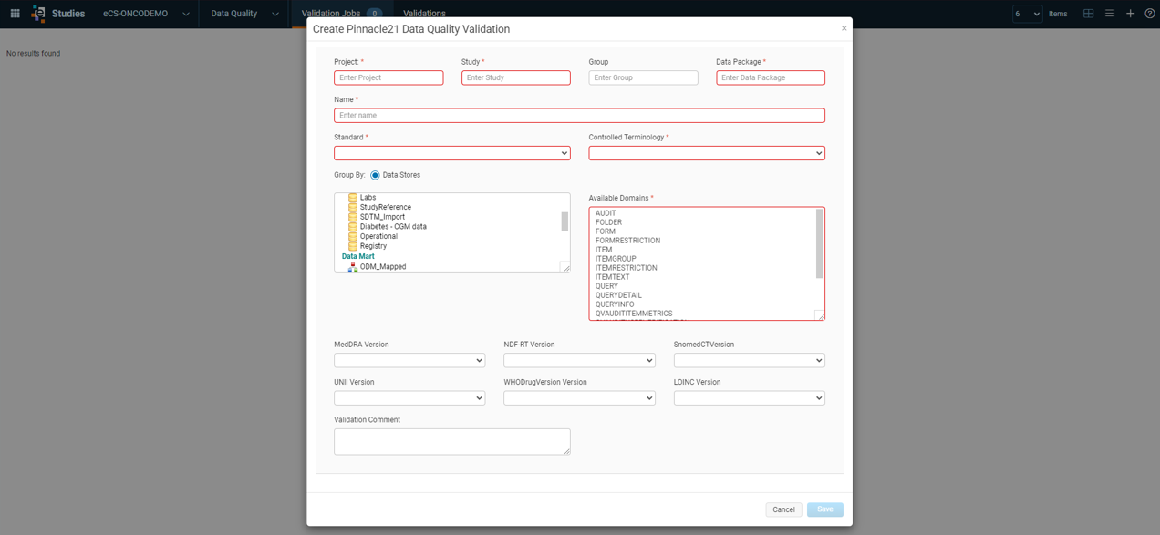Select FORM in Available Domains
The width and height of the screenshot is (1160, 535).
(605, 231)
